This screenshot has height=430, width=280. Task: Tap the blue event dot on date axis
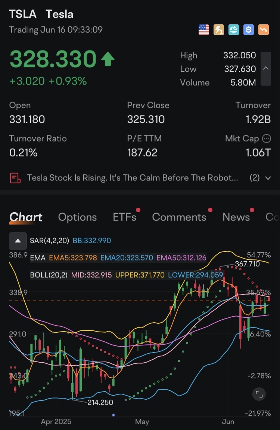point(113,415)
